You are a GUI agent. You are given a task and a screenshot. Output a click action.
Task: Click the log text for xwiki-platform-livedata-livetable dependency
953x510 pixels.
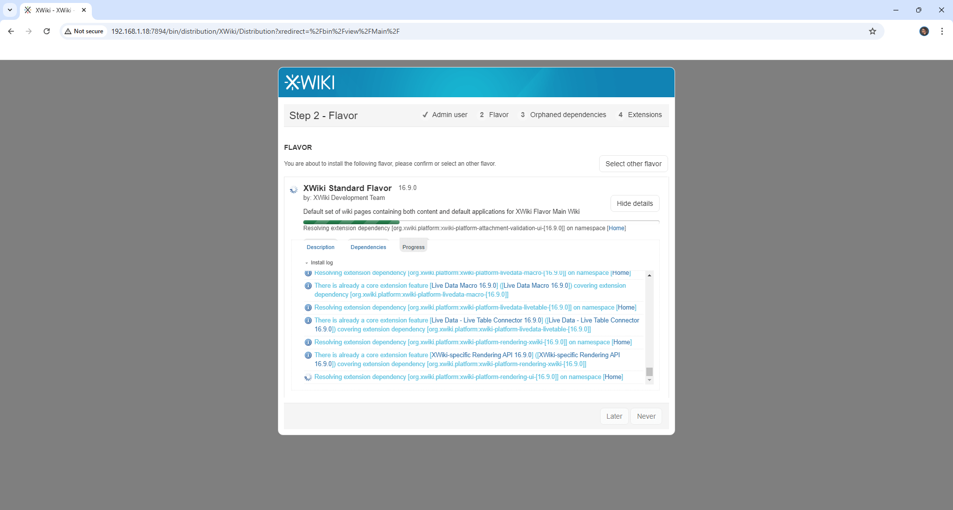point(475,308)
